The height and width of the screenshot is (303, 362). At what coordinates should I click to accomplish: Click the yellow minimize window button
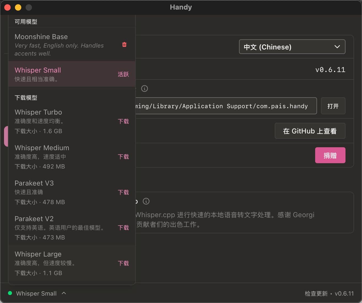(x=18, y=7)
